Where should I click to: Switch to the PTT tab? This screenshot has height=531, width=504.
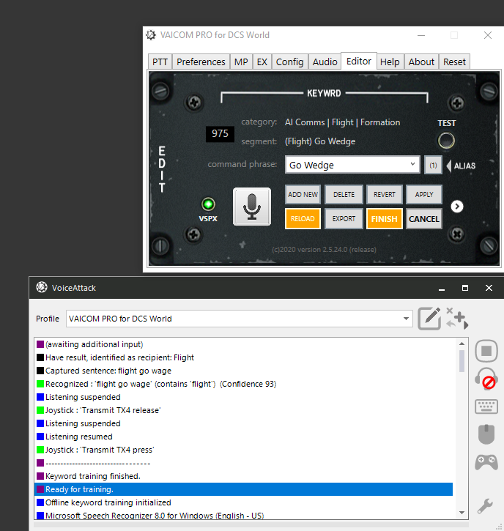[x=160, y=62]
